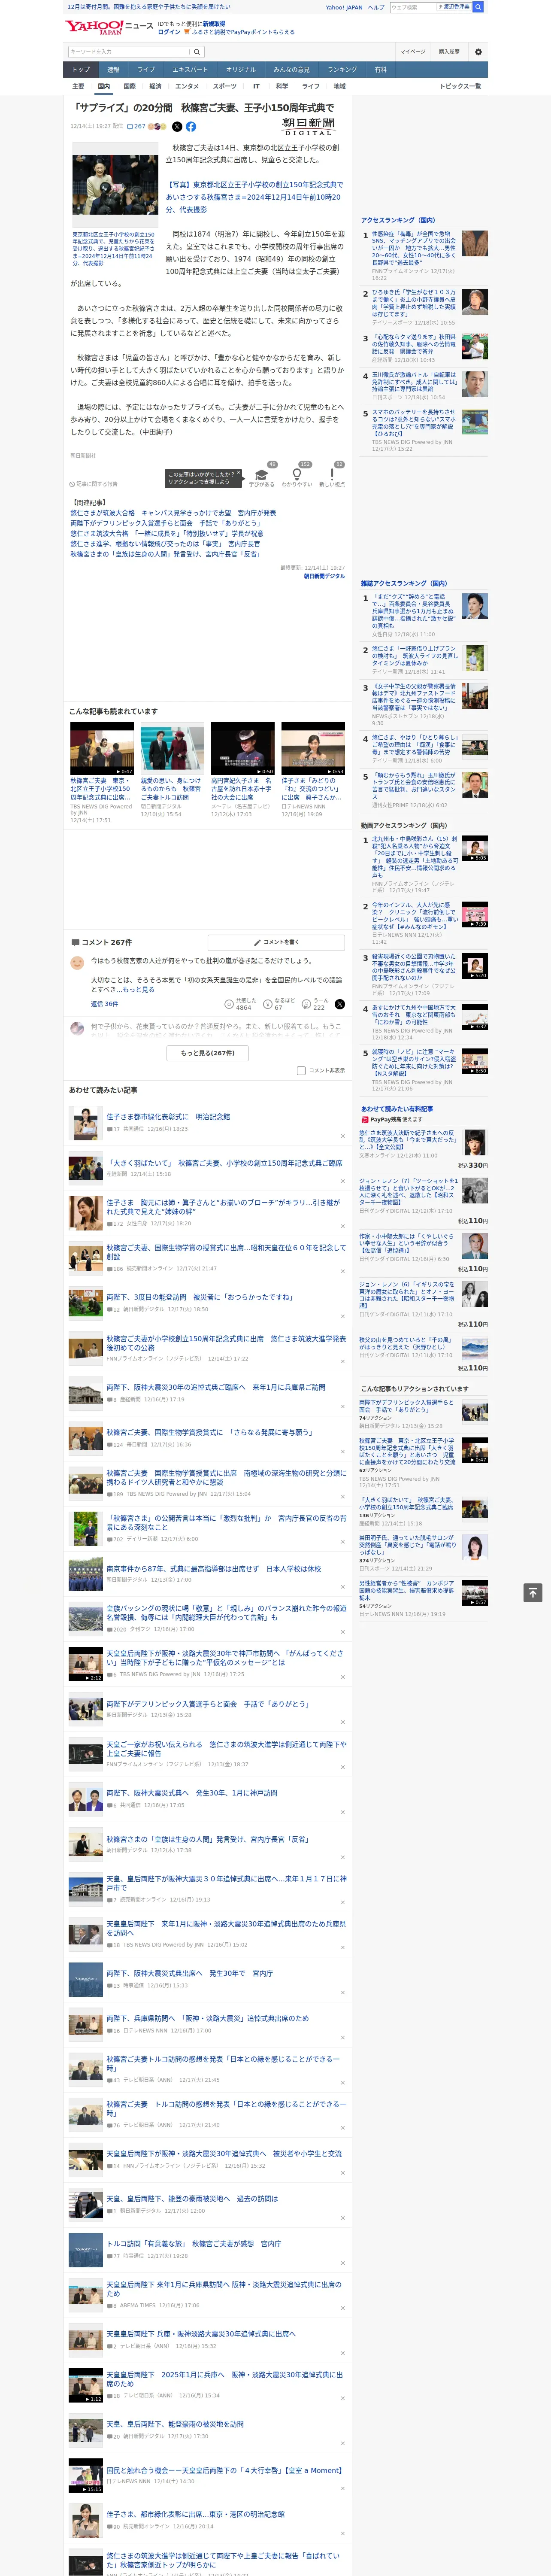Open the ランキング navigation tab
Viewport: 551px width, 2576px height.
tap(342, 70)
